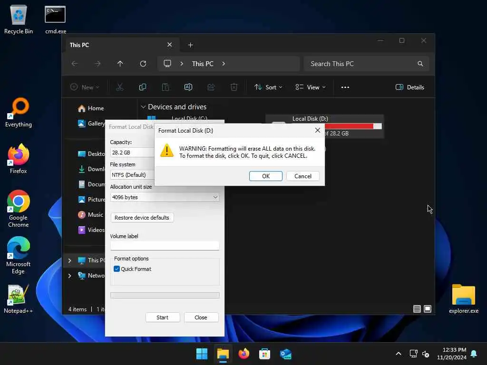
Task: Show hidden system tray icons
Action: [399, 354]
